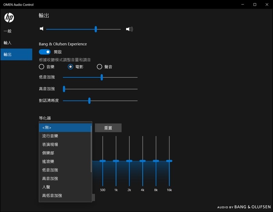Close the OMEN Audio Control window
273x212 pixels.
pos(267,4)
